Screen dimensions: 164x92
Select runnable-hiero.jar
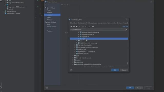pos(83,54)
